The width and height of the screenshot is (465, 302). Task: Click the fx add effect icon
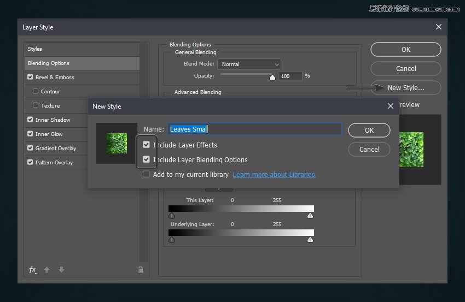point(32,270)
